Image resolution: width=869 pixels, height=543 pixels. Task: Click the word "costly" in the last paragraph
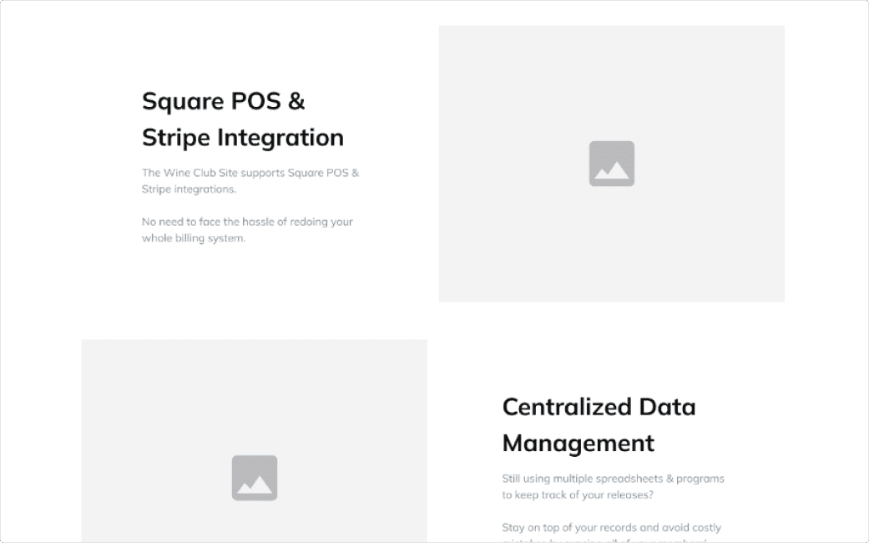pyautogui.click(x=705, y=528)
